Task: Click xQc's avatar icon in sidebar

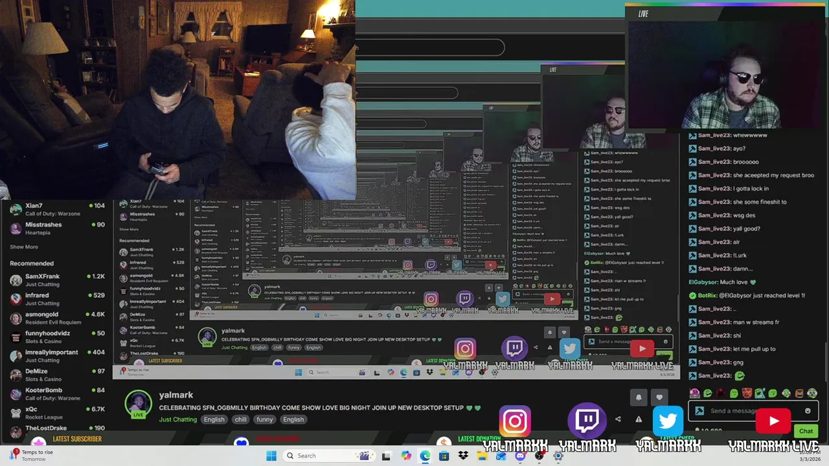Action: click(x=16, y=413)
